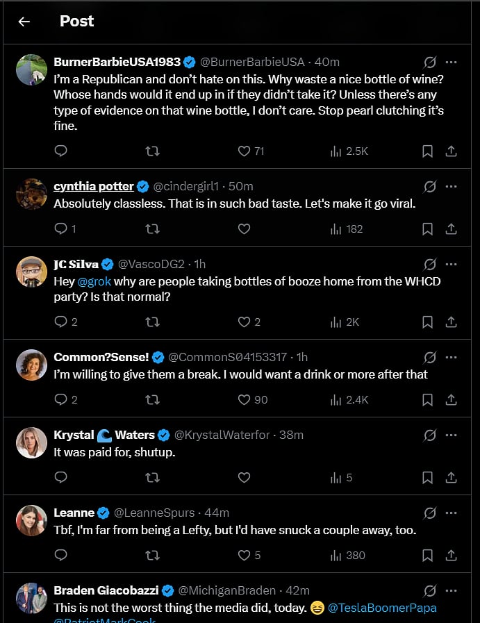Open Common?Sense! profile picture
Screen dimensions: 480x623
point(32,365)
